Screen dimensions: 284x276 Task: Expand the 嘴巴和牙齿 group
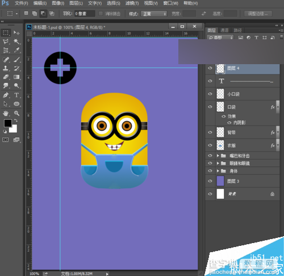pos(218,156)
